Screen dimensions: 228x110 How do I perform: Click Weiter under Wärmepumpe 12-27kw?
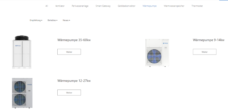point(69,93)
